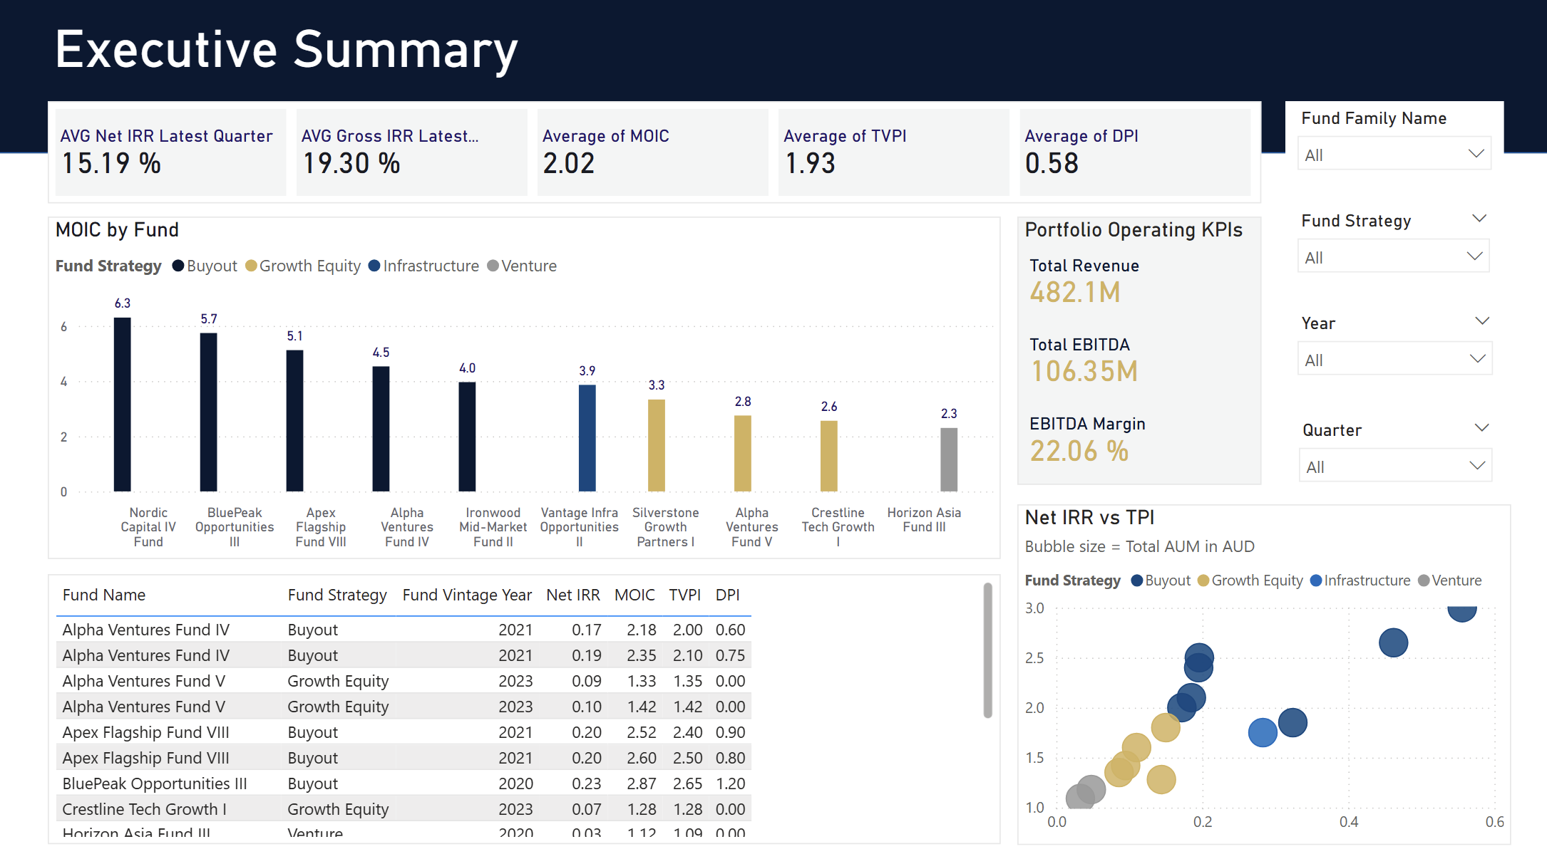Click the Executive Summary title
1547x859 pixels.
click(x=287, y=50)
